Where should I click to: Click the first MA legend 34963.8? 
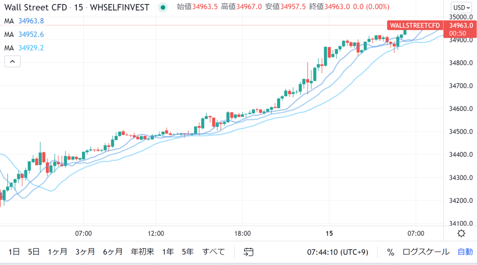24,21
